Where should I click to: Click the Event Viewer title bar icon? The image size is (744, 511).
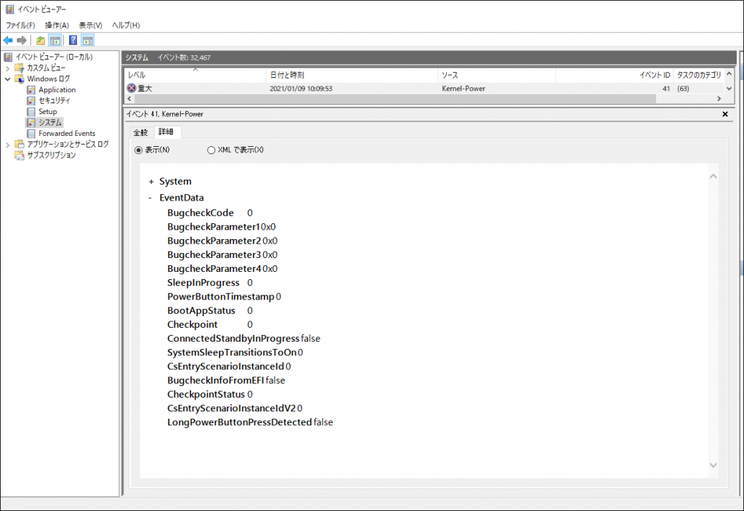click(x=9, y=9)
